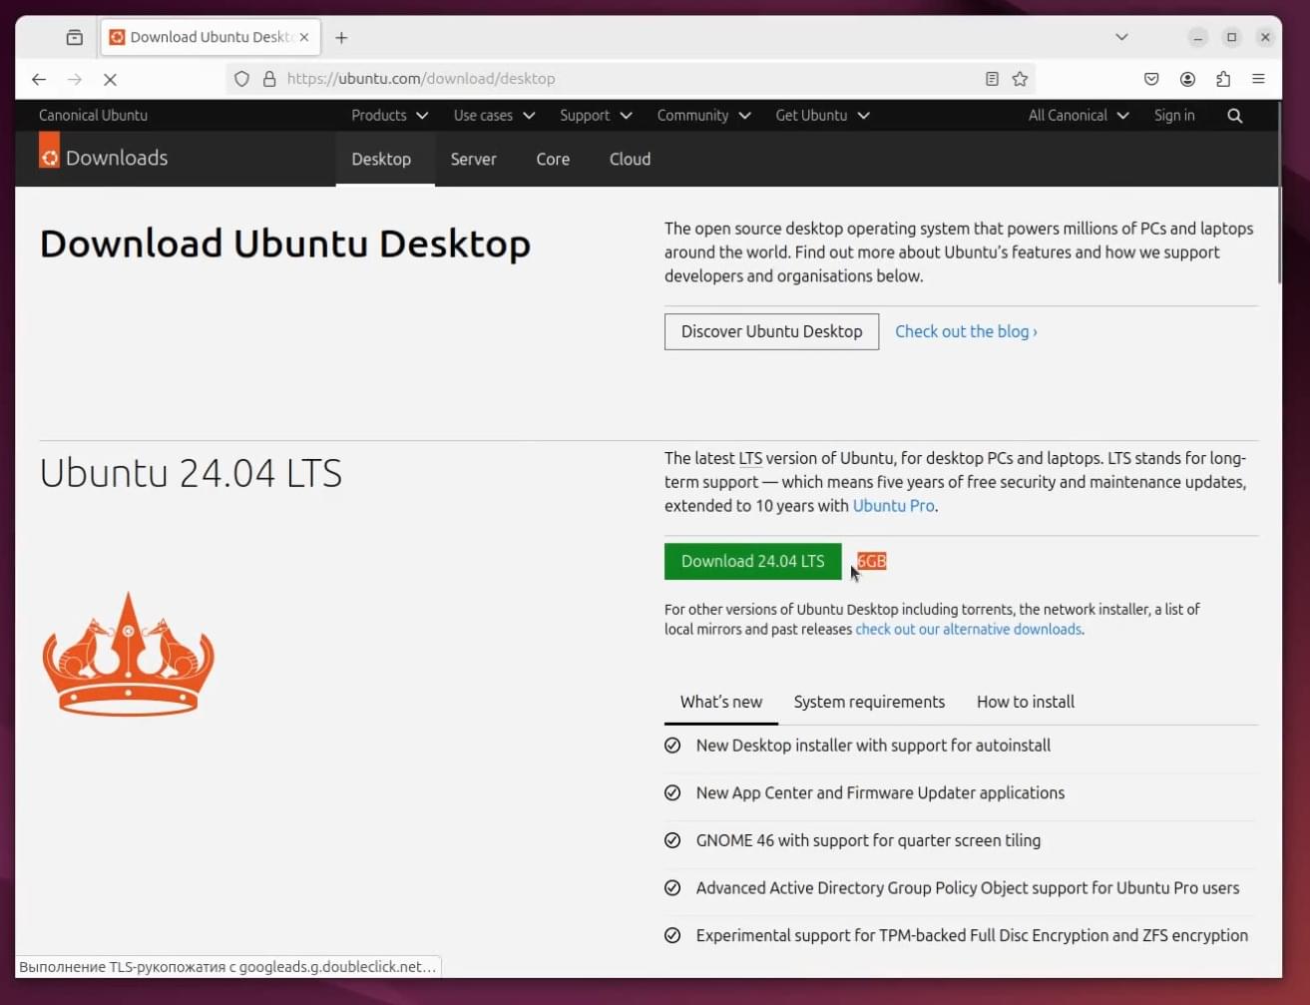Viewport: 1310px width, 1005px height.
Task: Expand the Community dropdown menu
Action: click(703, 116)
